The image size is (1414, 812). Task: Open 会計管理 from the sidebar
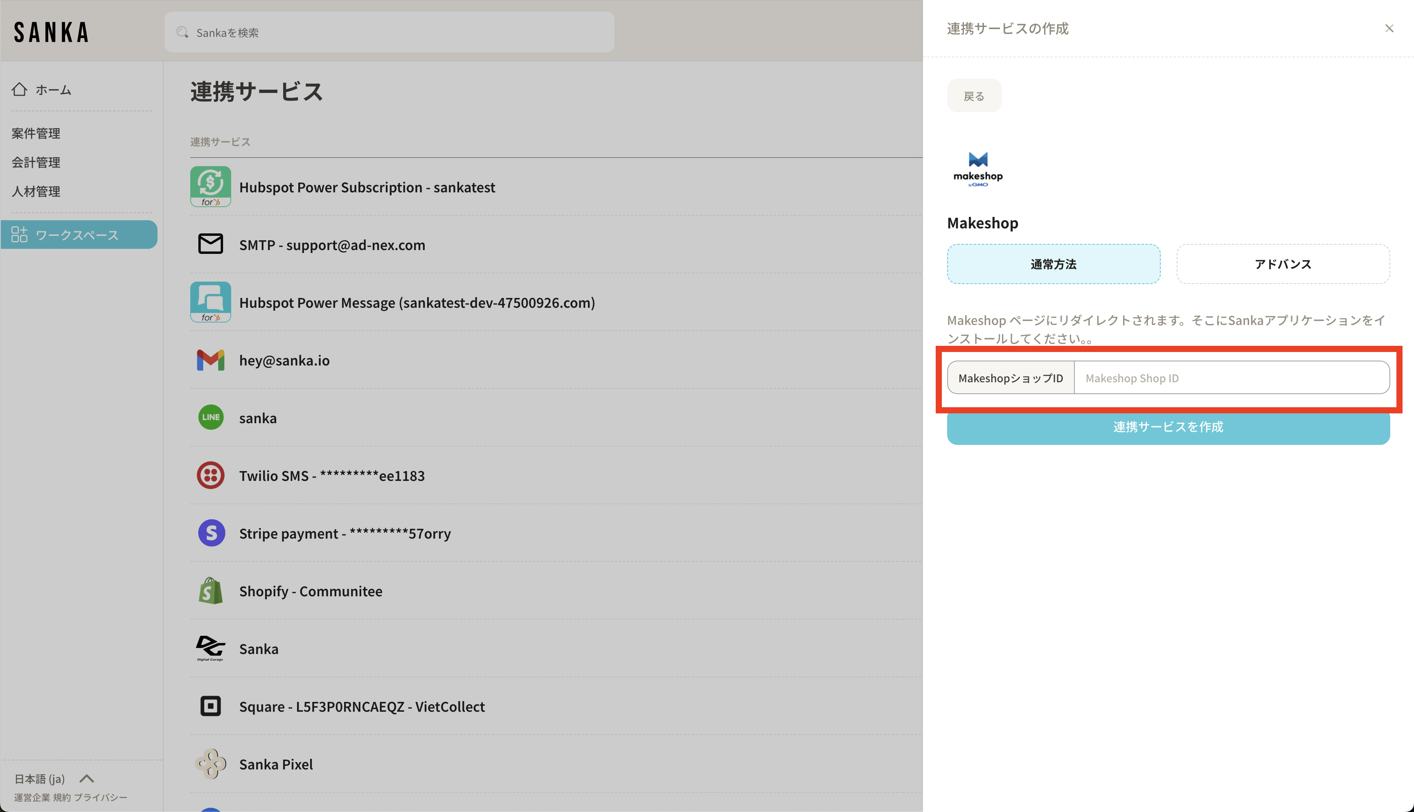click(x=36, y=162)
